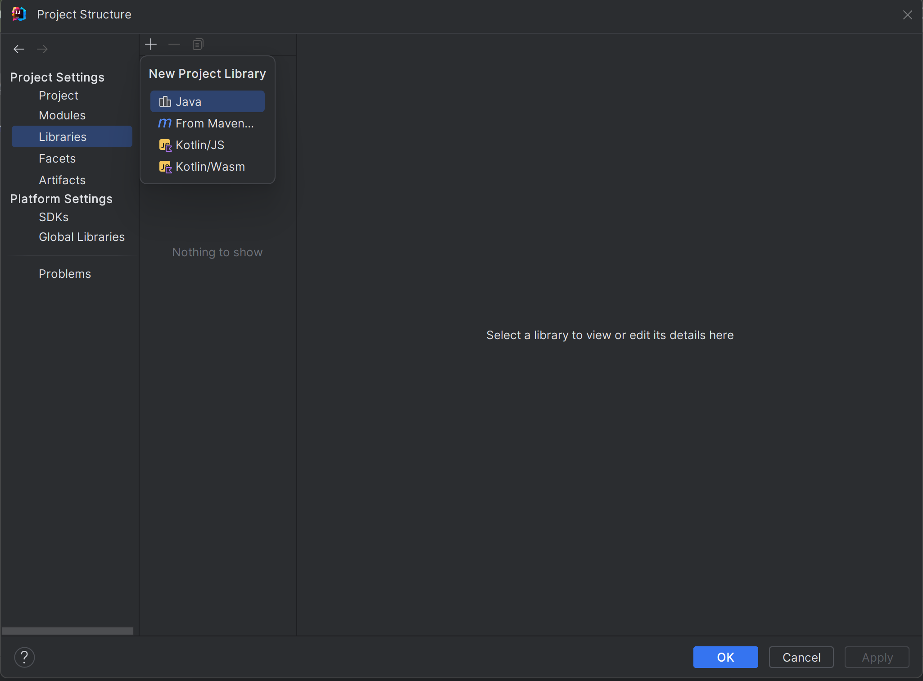
Task: Open the Problems page
Action: tap(65, 274)
